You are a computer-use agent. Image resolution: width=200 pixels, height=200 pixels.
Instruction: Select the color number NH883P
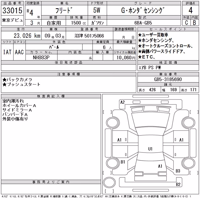click(x=41, y=57)
